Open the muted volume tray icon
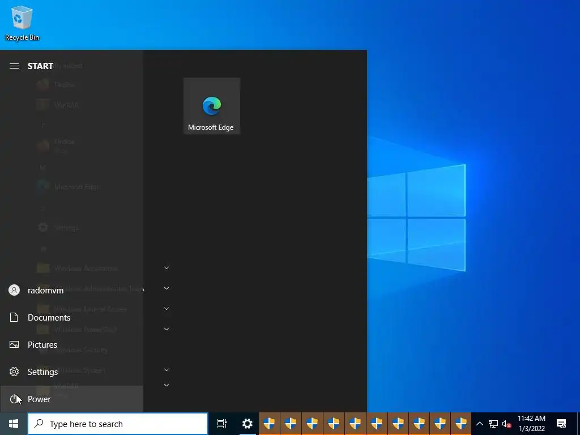Image resolution: width=580 pixels, height=435 pixels. click(x=506, y=424)
